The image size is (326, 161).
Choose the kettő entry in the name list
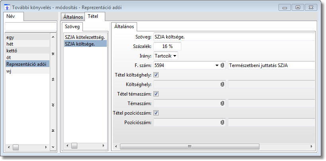(12, 50)
